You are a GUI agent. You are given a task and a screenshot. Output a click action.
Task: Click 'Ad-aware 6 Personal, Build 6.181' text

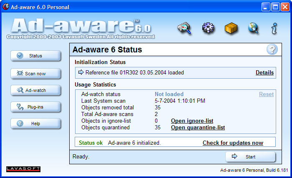click(254, 170)
